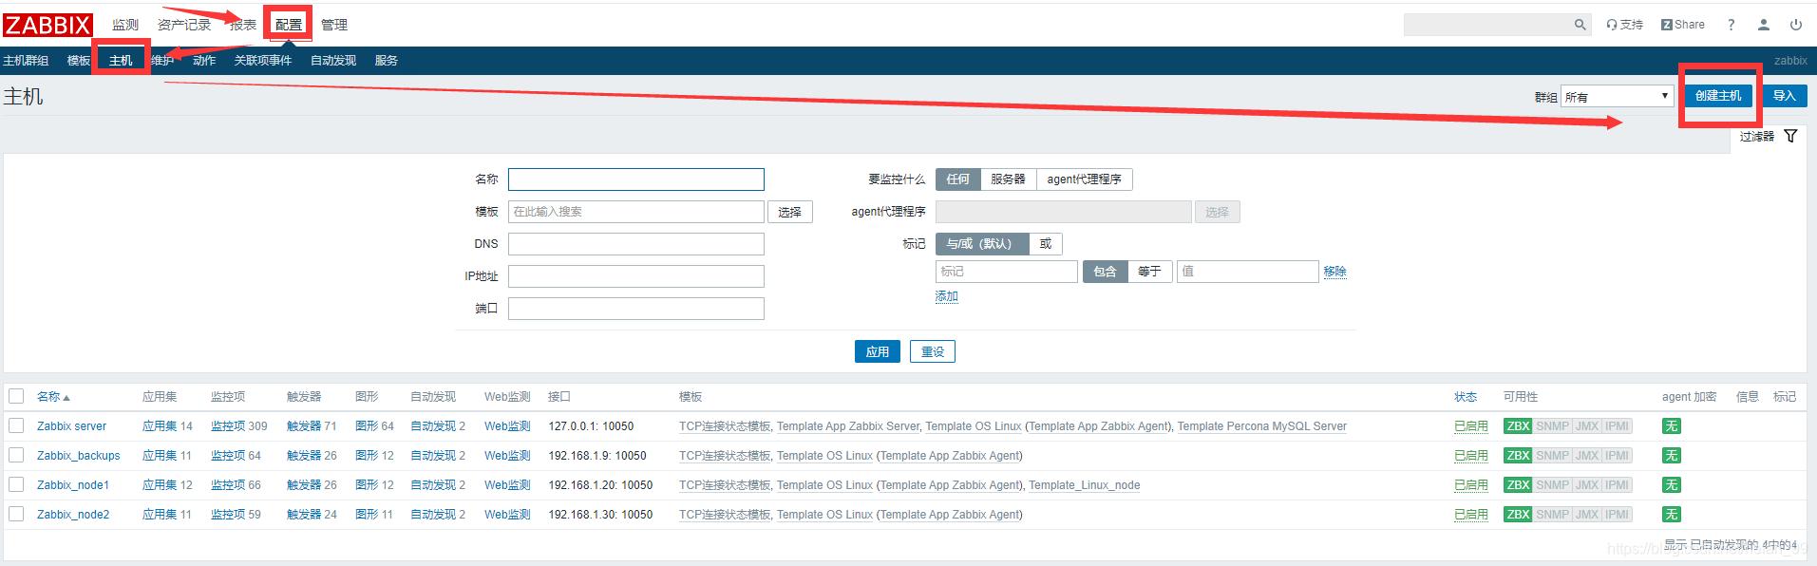Open Zabbix Share link
Screen dimensions: 1817x566
pos(1683,25)
